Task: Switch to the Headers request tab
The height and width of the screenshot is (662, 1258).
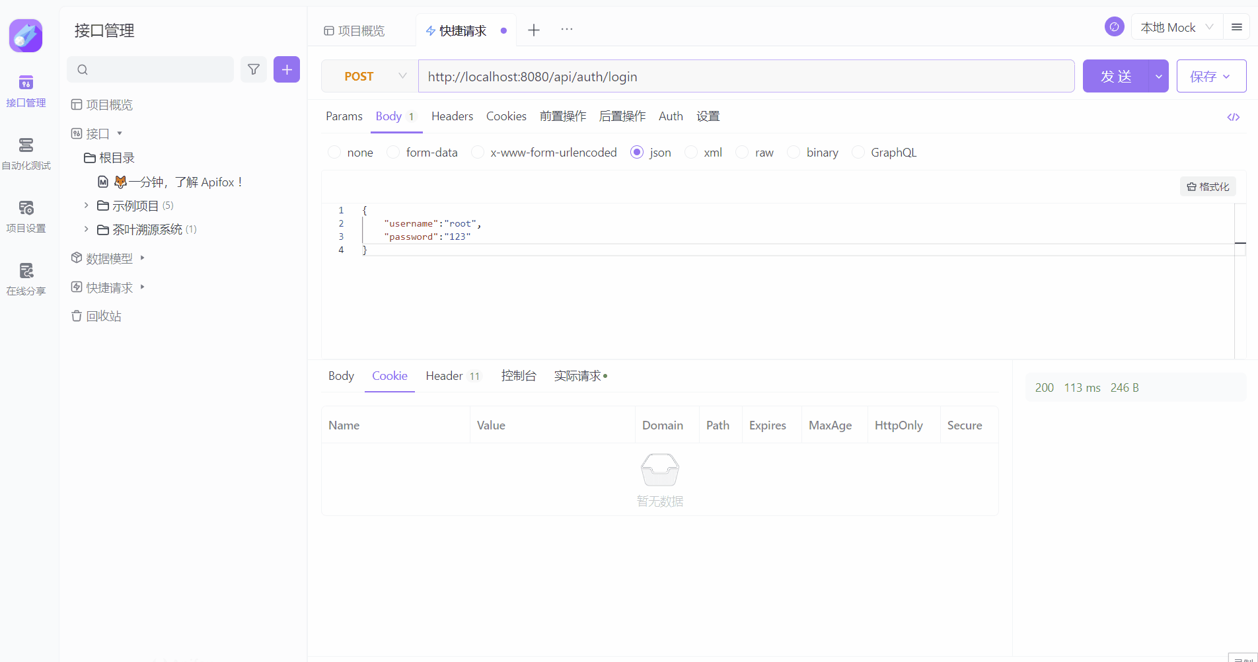Action: pos(452,116)
